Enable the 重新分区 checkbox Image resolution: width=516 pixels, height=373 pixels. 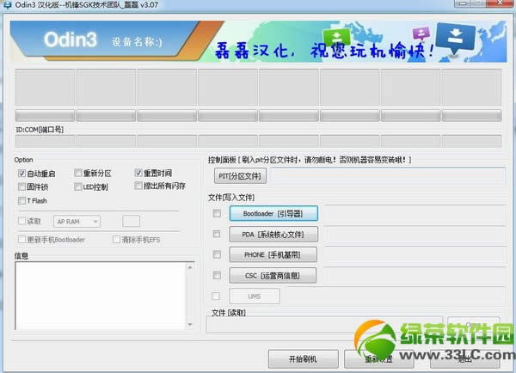pyautogui.click(x=78, y=173)
